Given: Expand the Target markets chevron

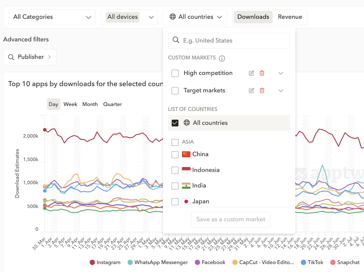Looking at the screenshot, I should 281,90.
